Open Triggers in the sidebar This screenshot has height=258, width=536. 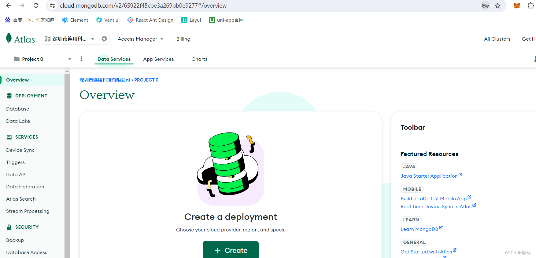pos(15,162)
